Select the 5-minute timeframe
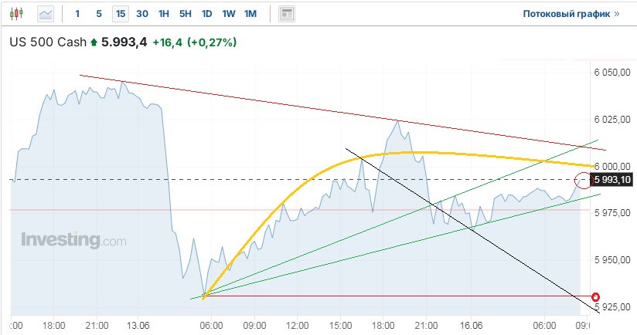The height and width of the screenshot is (335, 637). (98, 13)
